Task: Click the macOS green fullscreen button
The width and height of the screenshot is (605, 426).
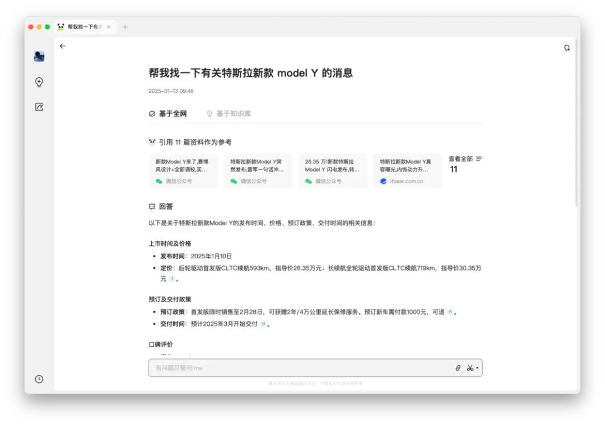Action: click(48, 27)
